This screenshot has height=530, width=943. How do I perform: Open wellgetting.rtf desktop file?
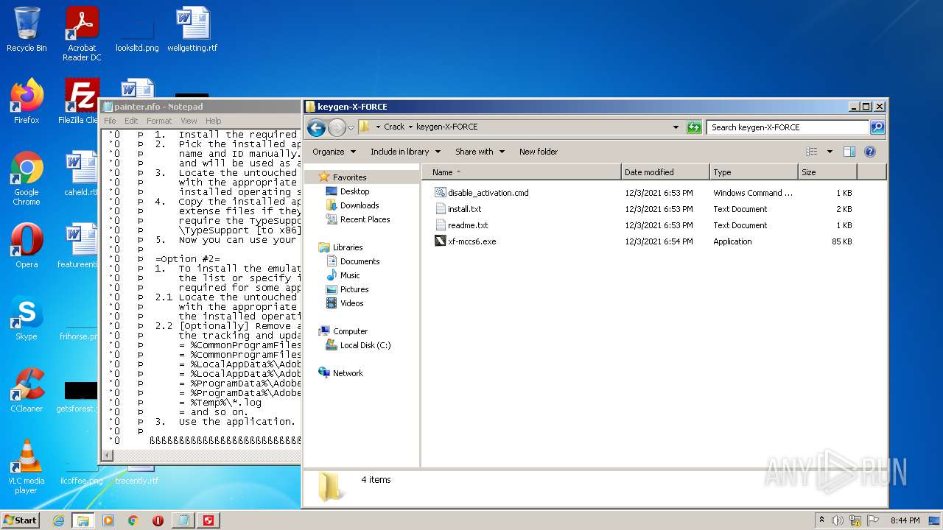point(192,30)
